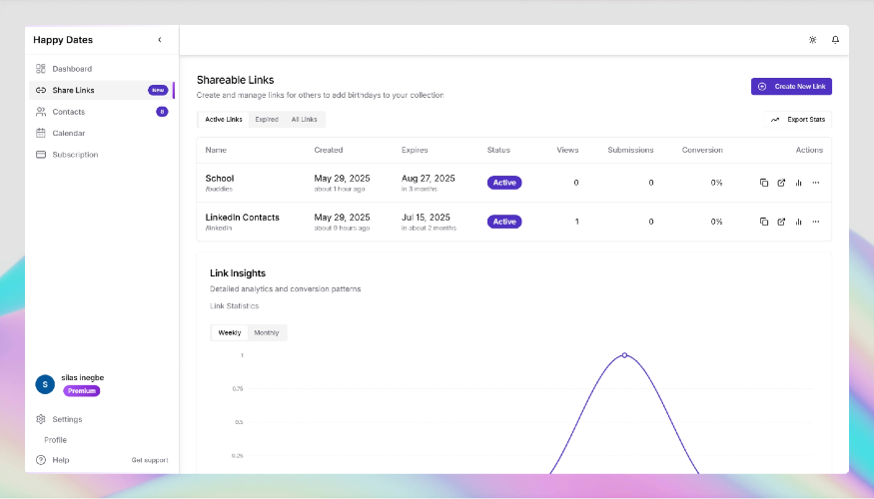Open Contacts in the sidebar
This screenshot has height=499, width=874.
tap(102, 112)
